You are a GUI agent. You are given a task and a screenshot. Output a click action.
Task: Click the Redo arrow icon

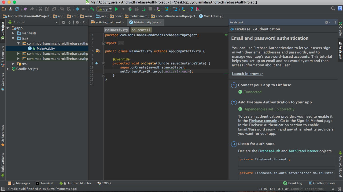(32, 9)
